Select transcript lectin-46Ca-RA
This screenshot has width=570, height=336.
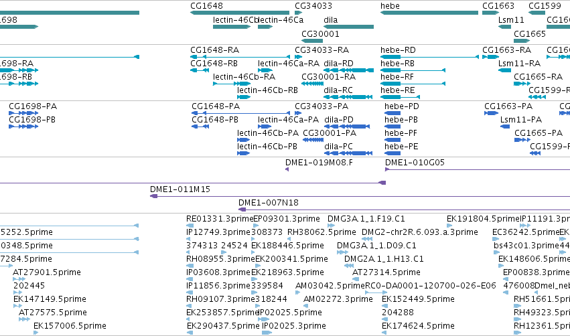(289, 64)
